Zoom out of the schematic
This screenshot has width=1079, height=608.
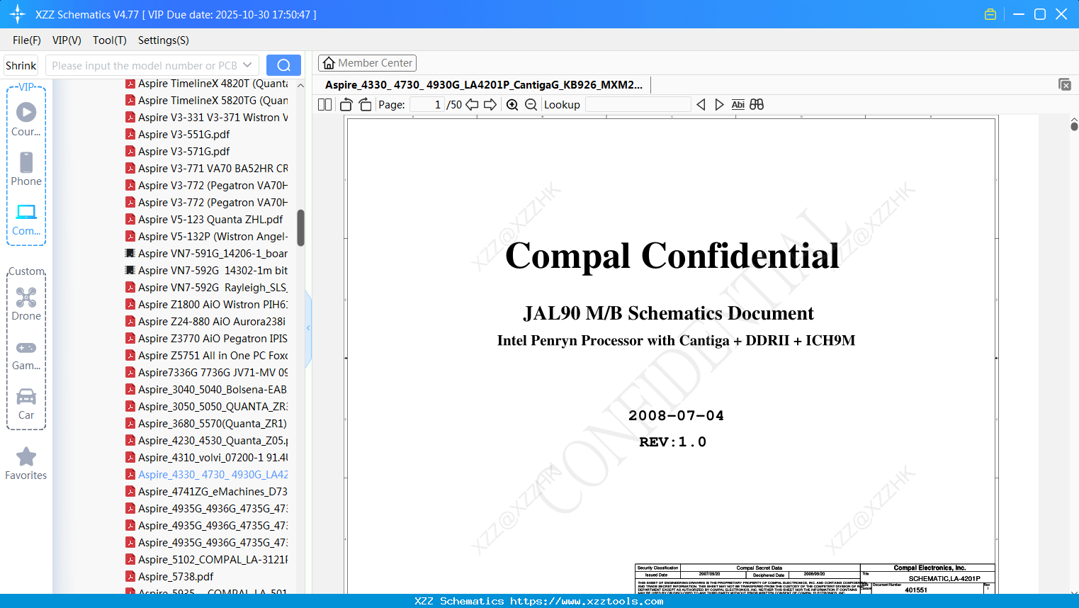tap(531, 105)
